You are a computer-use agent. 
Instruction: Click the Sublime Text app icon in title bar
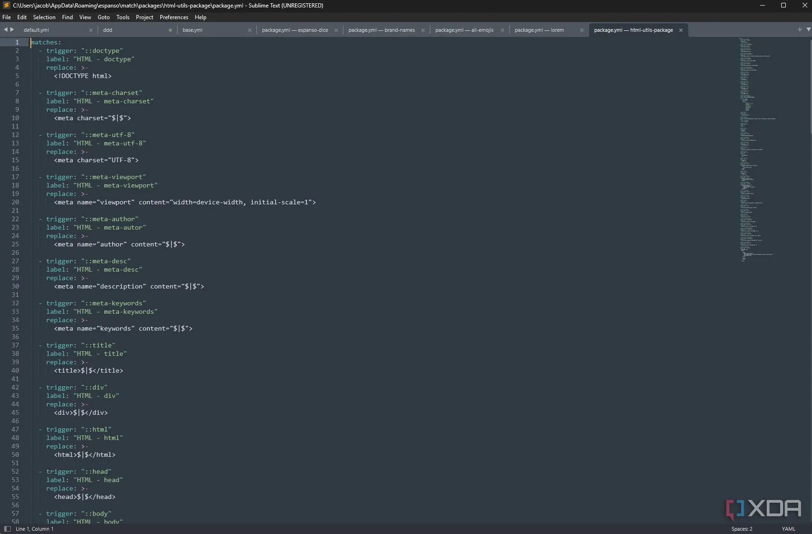(7, 6)
